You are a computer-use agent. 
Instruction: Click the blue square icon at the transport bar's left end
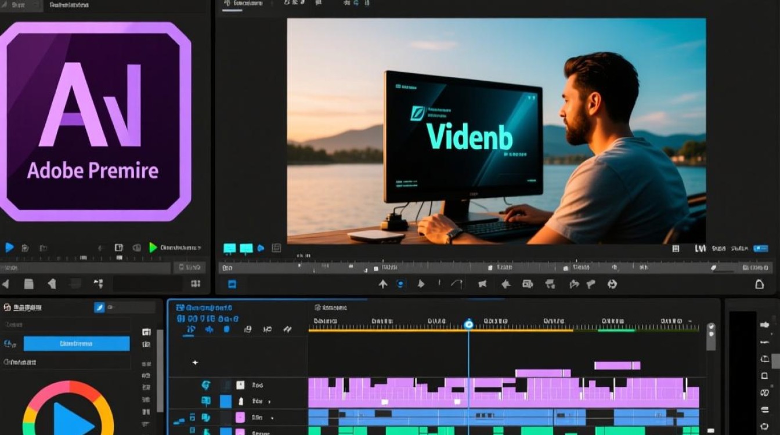[x=232, y=284]
